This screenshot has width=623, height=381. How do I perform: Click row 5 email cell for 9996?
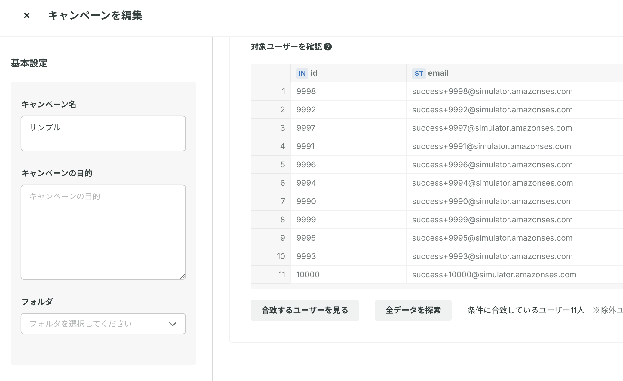(492, 165)
